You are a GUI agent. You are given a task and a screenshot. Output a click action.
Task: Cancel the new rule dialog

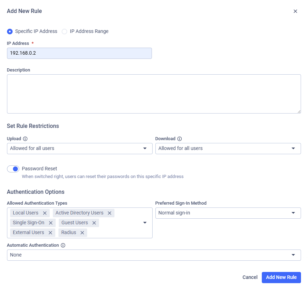pyautogui.click(x=250, y=277)
